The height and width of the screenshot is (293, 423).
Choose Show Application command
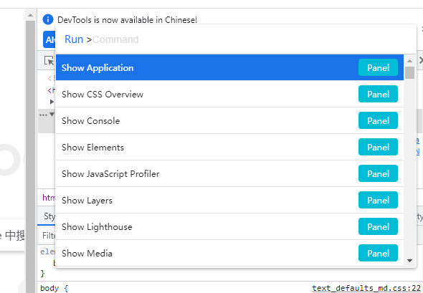tap(229, 67)
